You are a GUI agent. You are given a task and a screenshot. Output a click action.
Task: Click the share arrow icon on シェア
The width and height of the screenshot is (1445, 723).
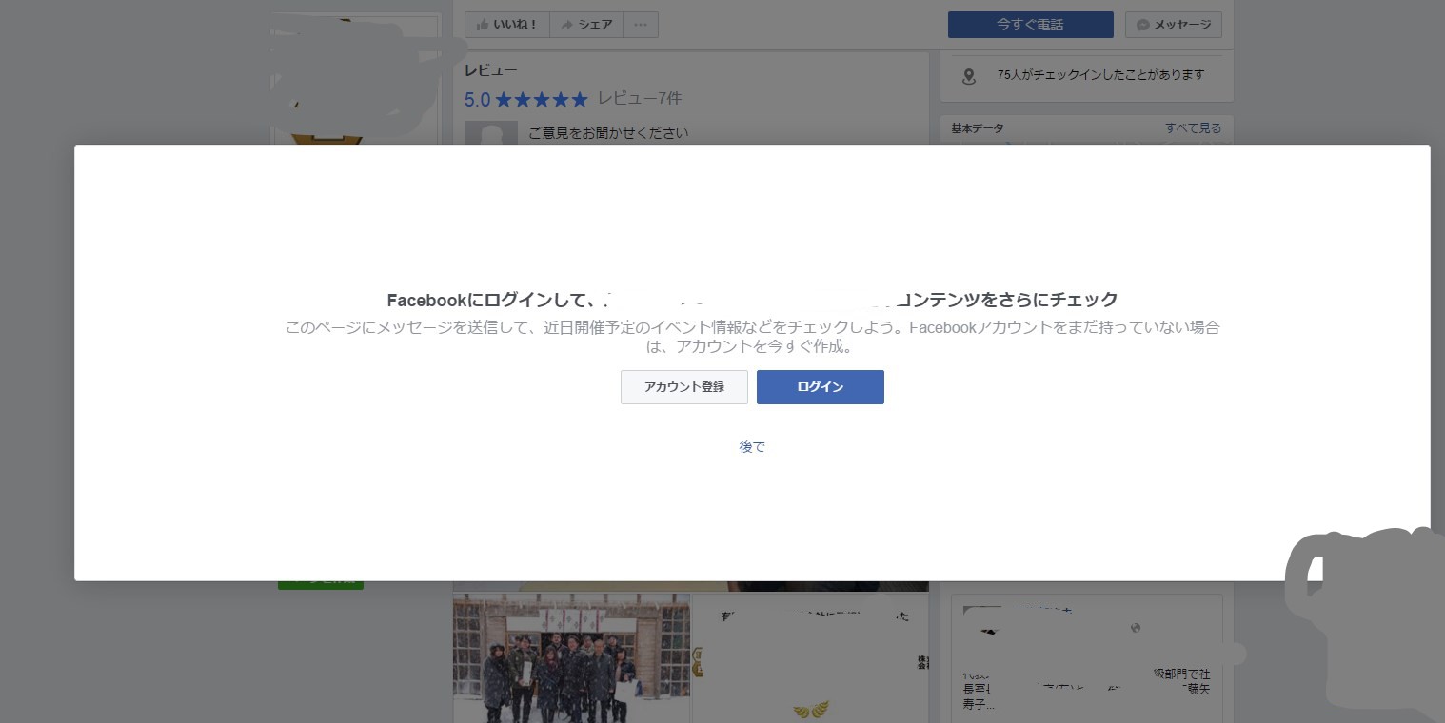coord(567,25)
